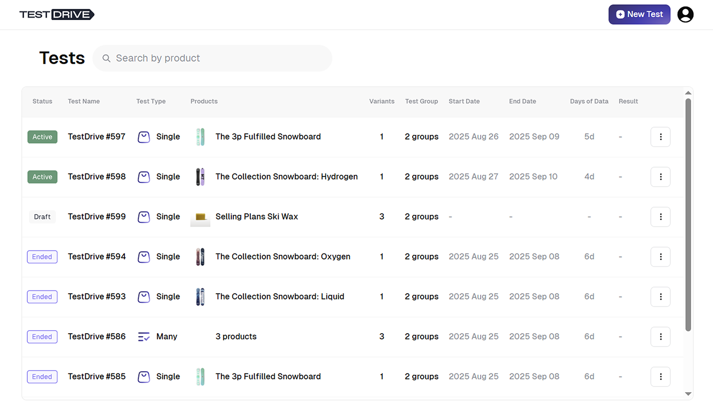Click the Single test type icon for TestDrive #585

[x=143, y=376]
